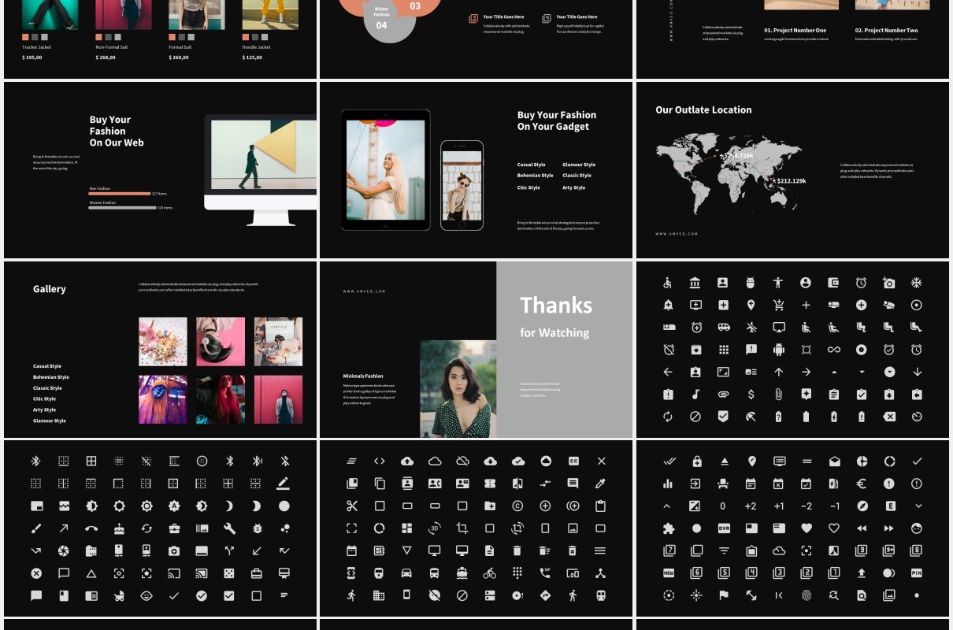Select the "Hoodie Jacket" label
The width and height of the screenshot is (953, 630).
pos(257,47)
